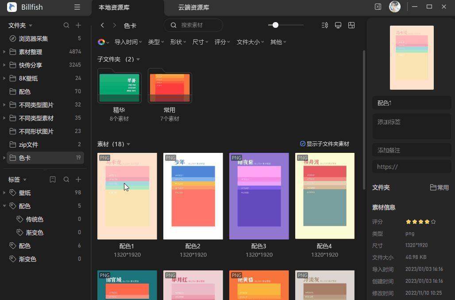Open the 导入时间 filter dropdown
The image size is (455, 300).
click(128, 42)
